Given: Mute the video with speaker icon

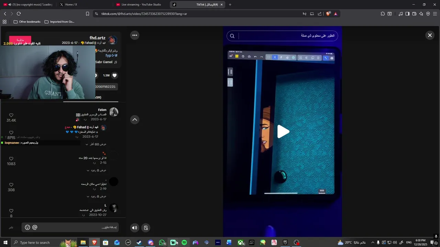Looking at the screenshot, I should [134, 228].
